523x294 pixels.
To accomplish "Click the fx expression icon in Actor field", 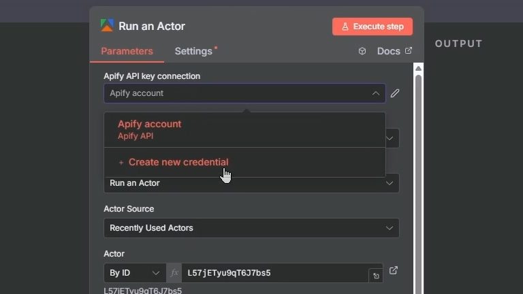I will pos(174,273).
